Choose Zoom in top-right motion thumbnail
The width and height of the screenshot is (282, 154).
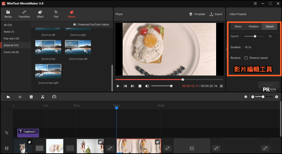click(x=48, y=71)
